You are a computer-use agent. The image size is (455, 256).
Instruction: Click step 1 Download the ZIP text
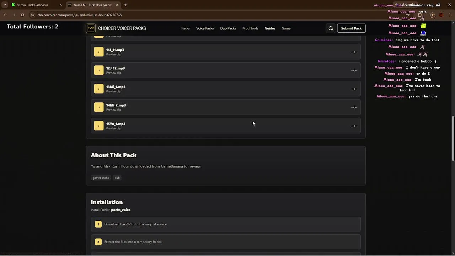tap(136, 224)
